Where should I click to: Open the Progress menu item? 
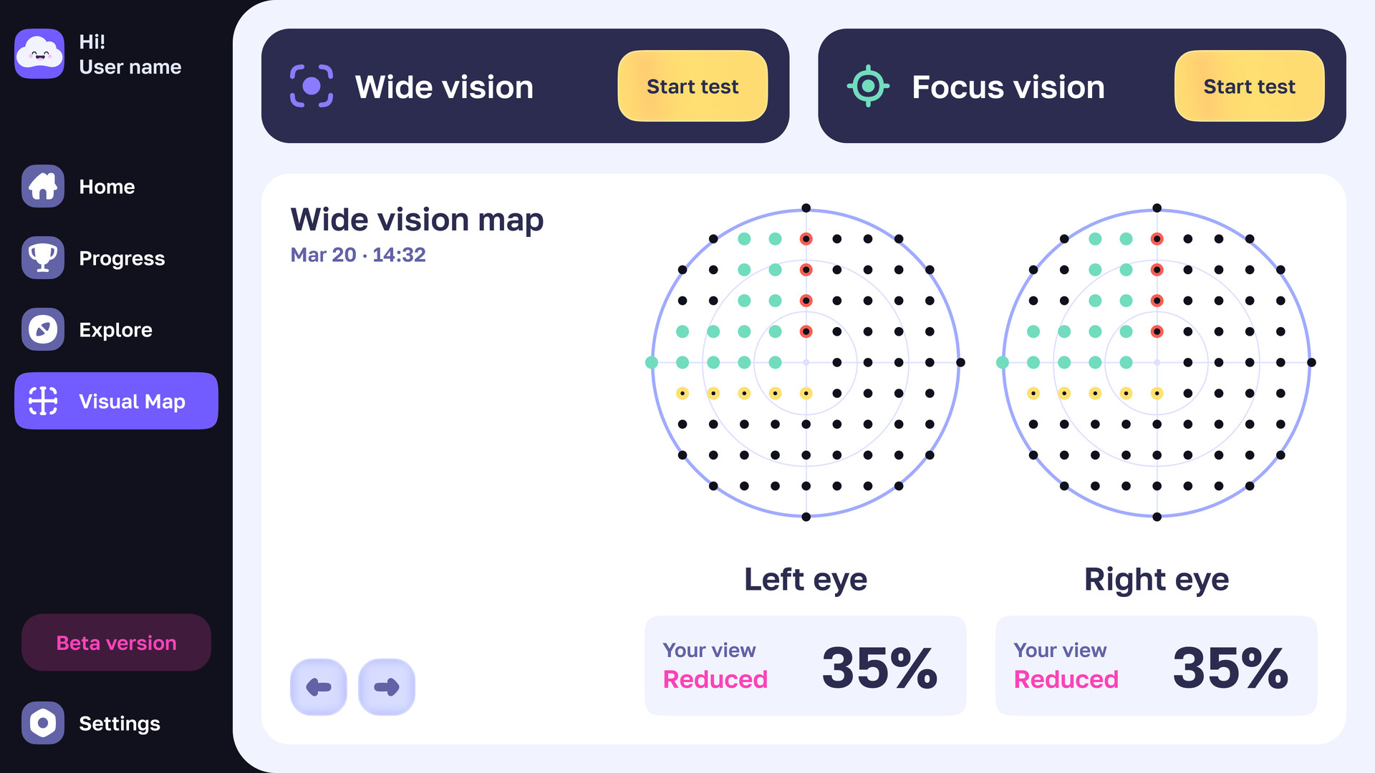(x=122, y=258)
